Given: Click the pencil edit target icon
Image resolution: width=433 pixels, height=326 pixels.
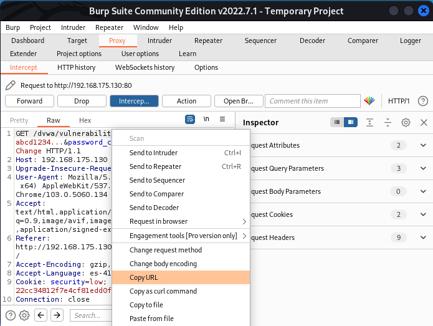Looking at the screenshot, I should tap(11, 85).
